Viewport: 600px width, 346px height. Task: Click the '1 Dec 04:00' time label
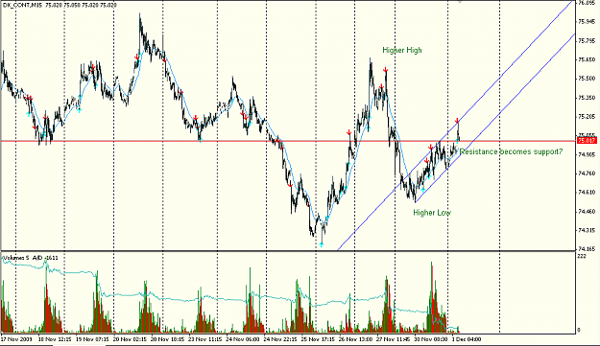466,339
